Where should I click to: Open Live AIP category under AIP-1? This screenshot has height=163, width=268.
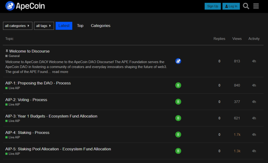tap(13, 88)
